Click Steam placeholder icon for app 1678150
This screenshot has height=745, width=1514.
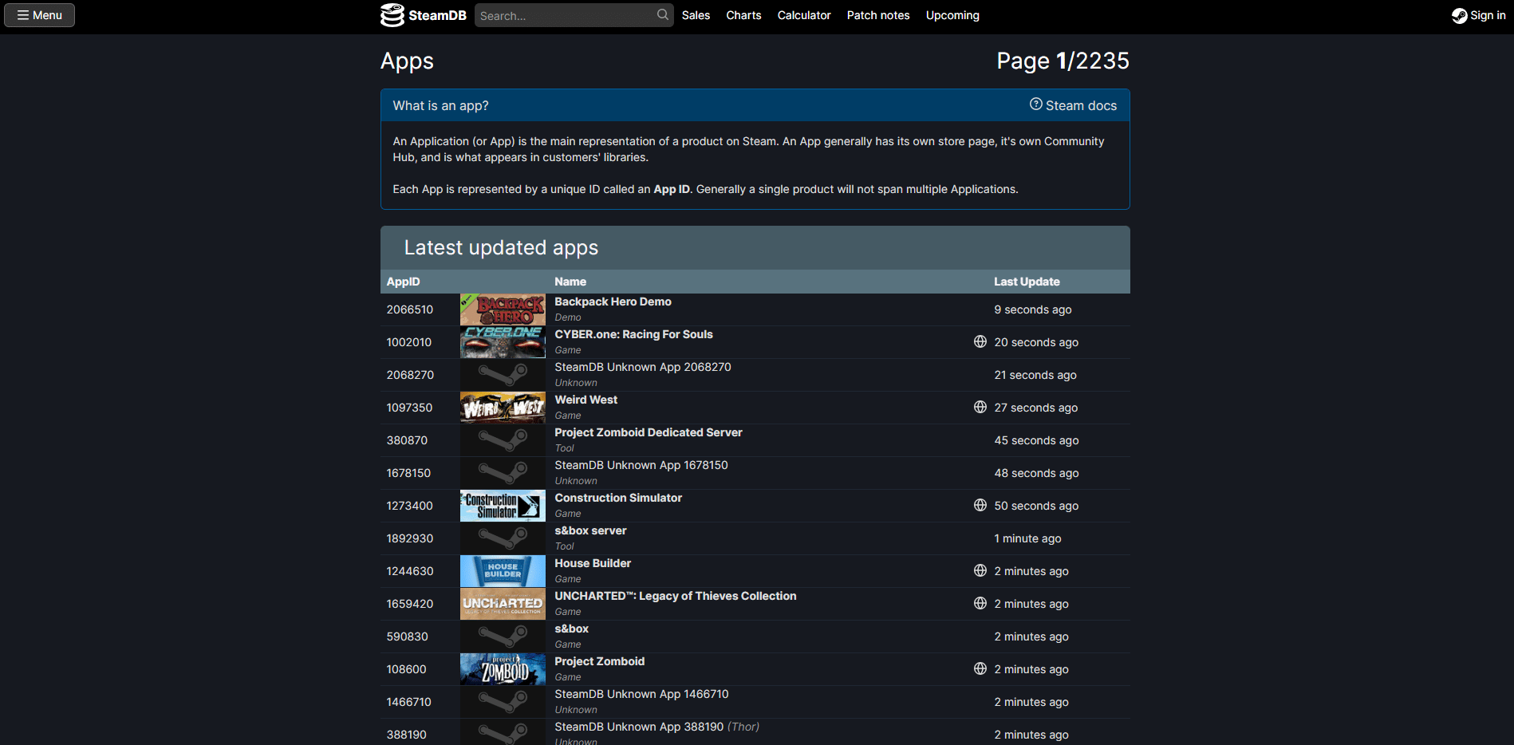click(x=503, y=472)
